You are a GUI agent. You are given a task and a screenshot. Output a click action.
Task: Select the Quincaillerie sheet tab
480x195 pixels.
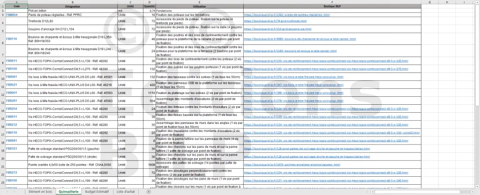(x=69, y=191)
